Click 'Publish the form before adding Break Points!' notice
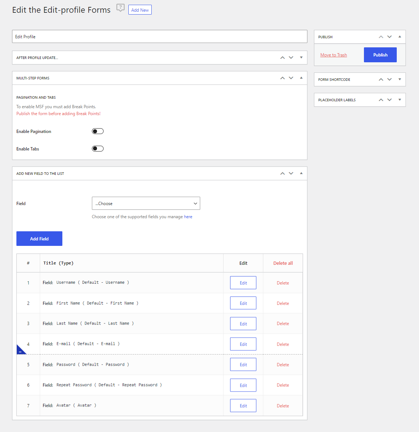The height and width of the screenshot is (432, 419). point(58,114)
